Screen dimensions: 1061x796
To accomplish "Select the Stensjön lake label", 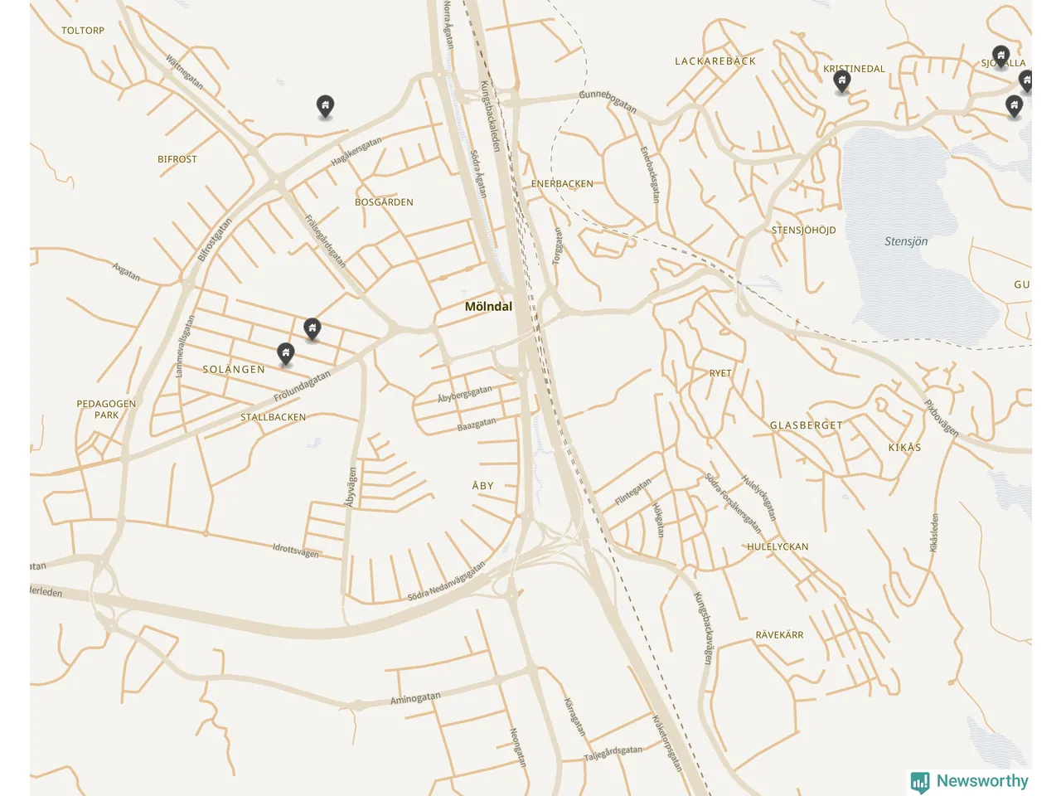I will [x=906, y=241].
